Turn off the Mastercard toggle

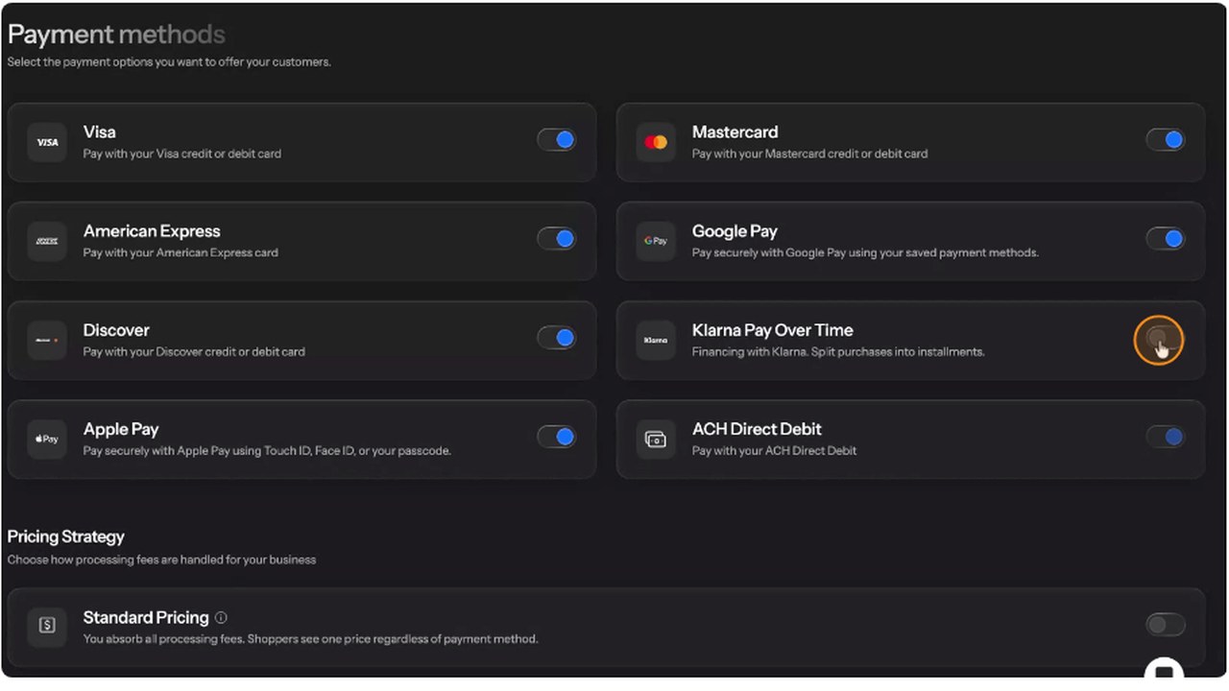(1166, 140)
